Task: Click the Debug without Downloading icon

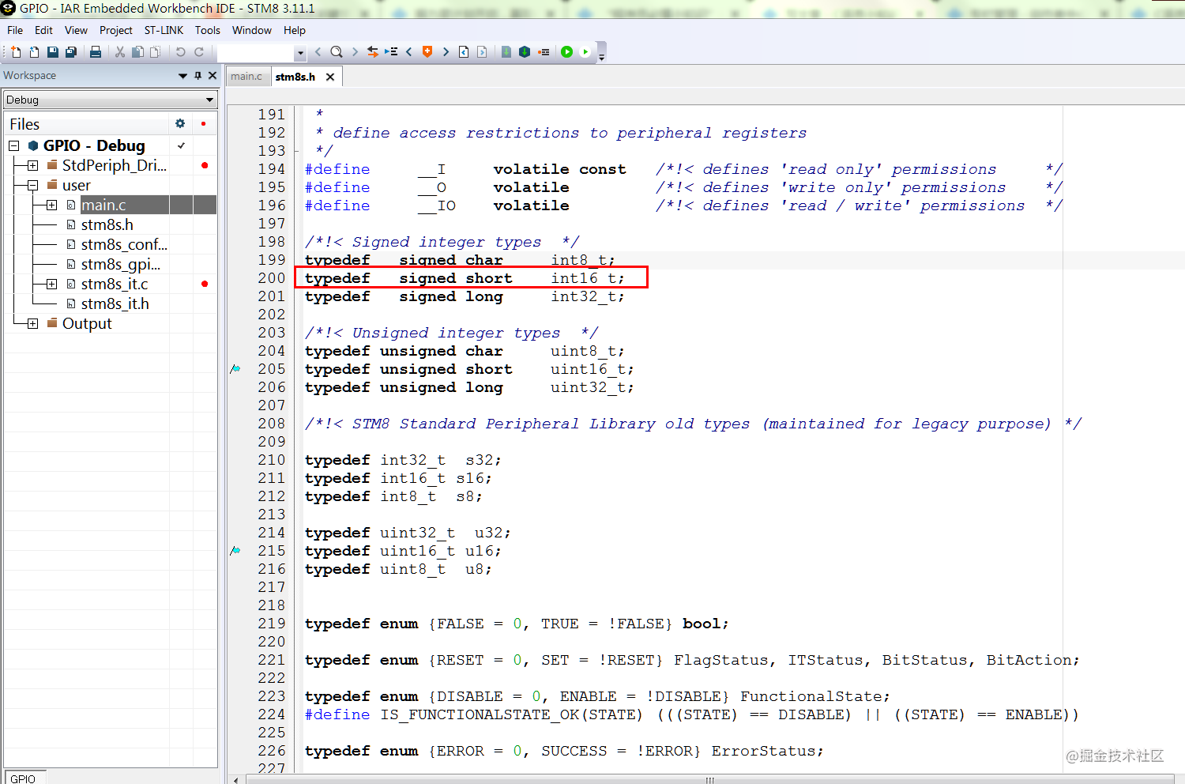Action: tap(585, 52)
